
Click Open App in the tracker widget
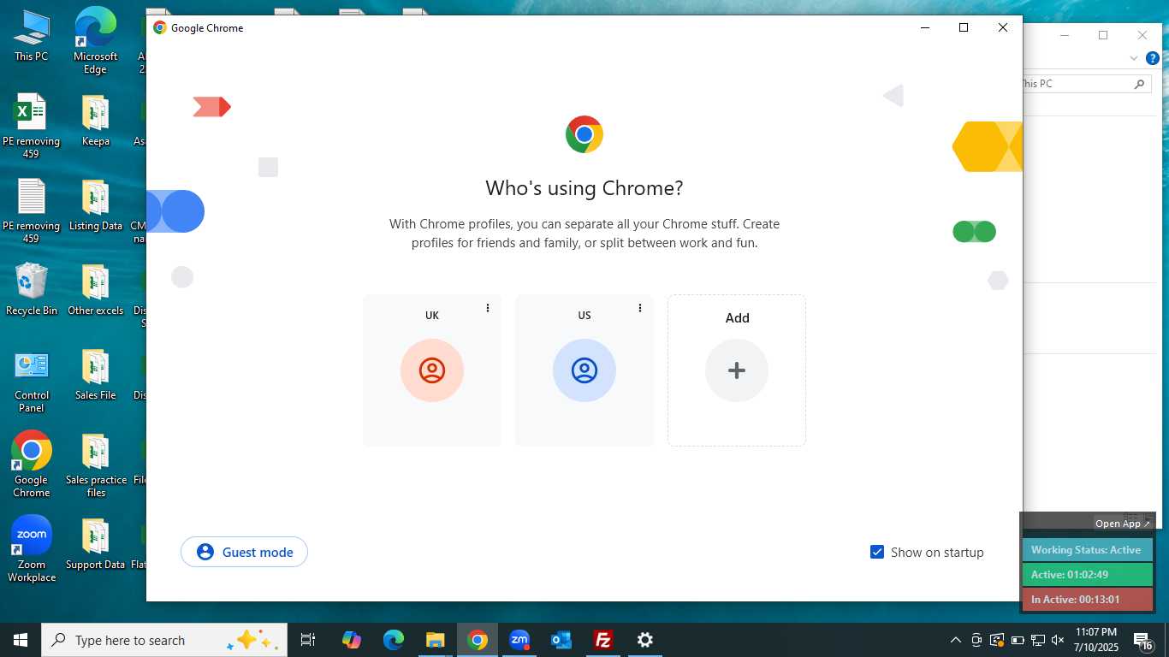(x=1123, y=524)
